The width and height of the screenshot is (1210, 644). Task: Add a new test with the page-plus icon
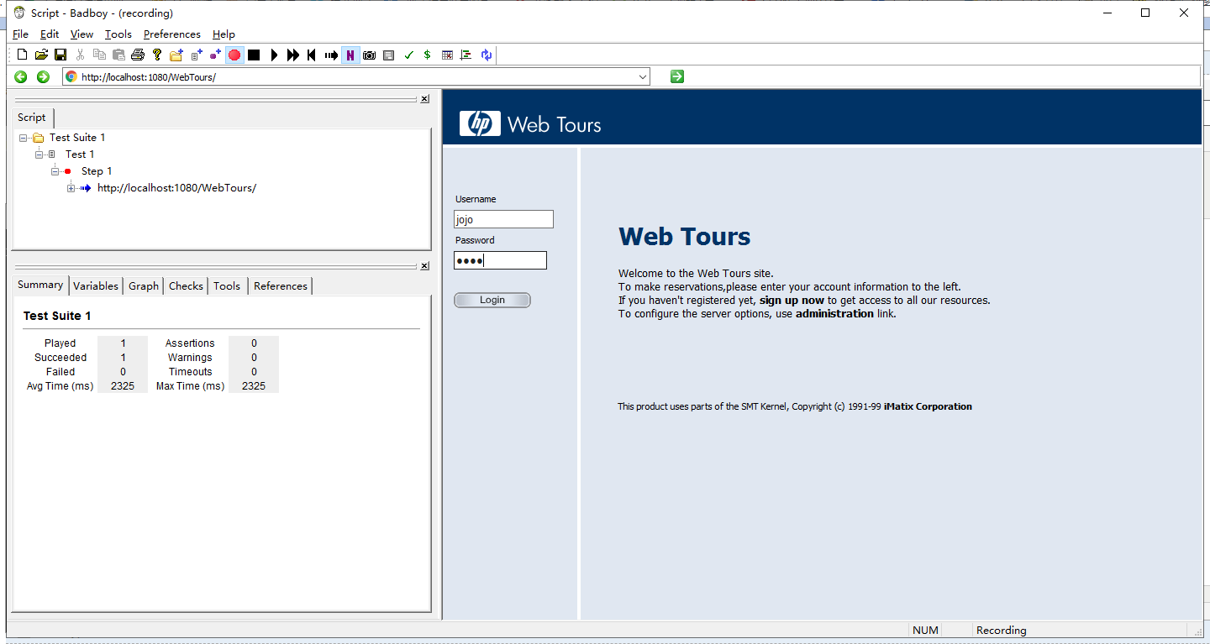tap(197, 55)
